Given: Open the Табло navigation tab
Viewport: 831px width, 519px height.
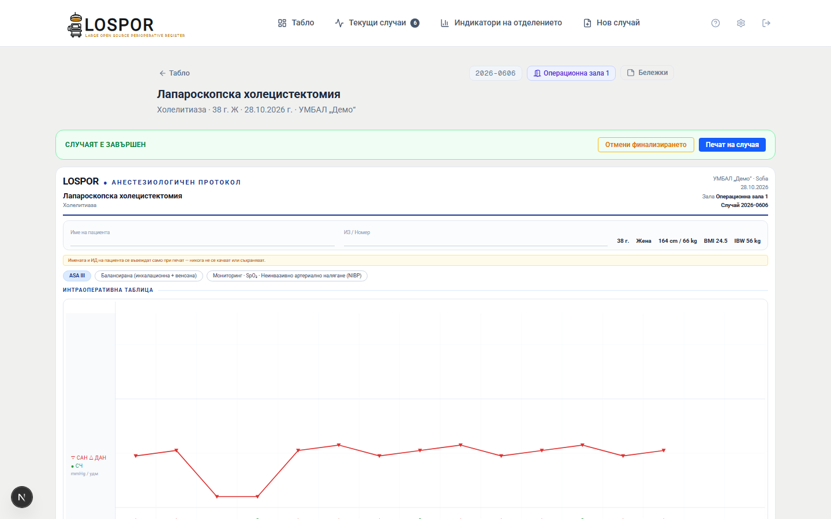Looking at the screenshot, I should pyautogui.click(x=296, y=23).
